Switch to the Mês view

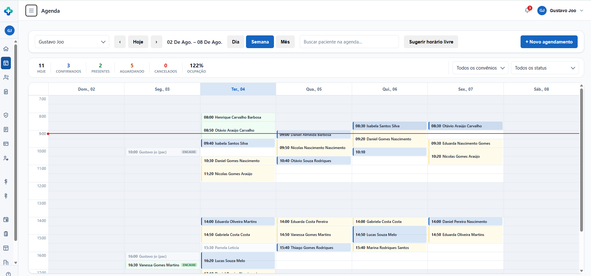[x=285, y=42]
